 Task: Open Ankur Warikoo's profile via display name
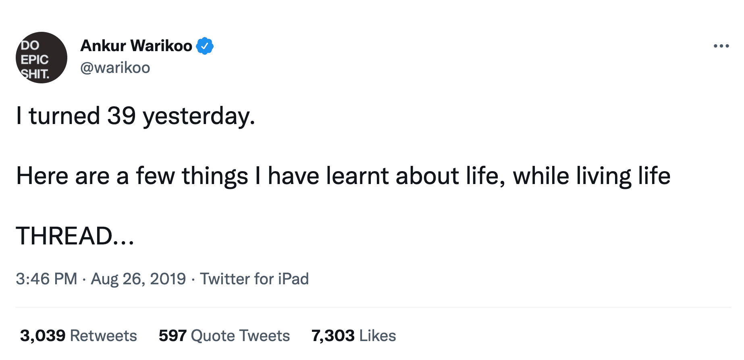[136, 46]
